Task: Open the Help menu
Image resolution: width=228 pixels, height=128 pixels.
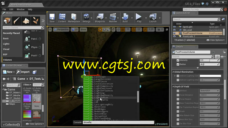Action: coord(30,9)
